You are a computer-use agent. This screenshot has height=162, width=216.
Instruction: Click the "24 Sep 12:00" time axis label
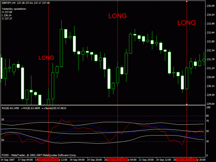(163, 160)
